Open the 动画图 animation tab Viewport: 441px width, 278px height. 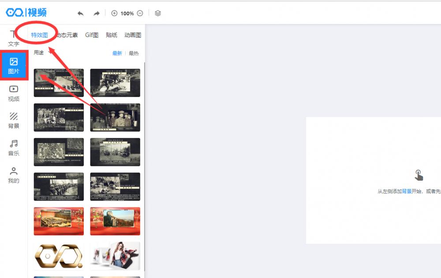[133, 35]
